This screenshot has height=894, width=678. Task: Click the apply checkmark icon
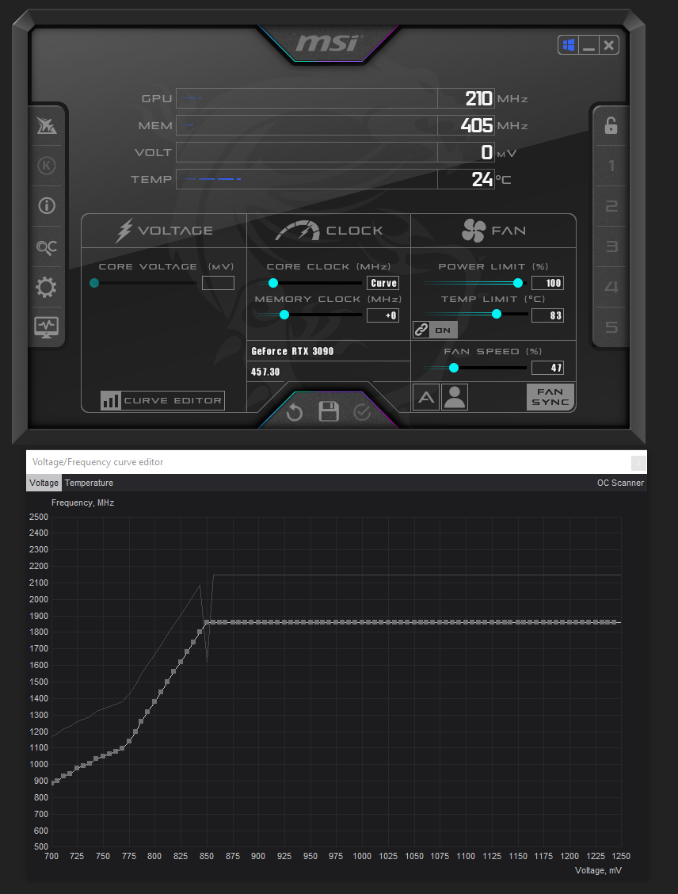point(362,411)
